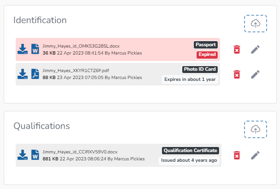
Task: Click the Word icon for the Qualification file
Action: [x=36, y=155]
